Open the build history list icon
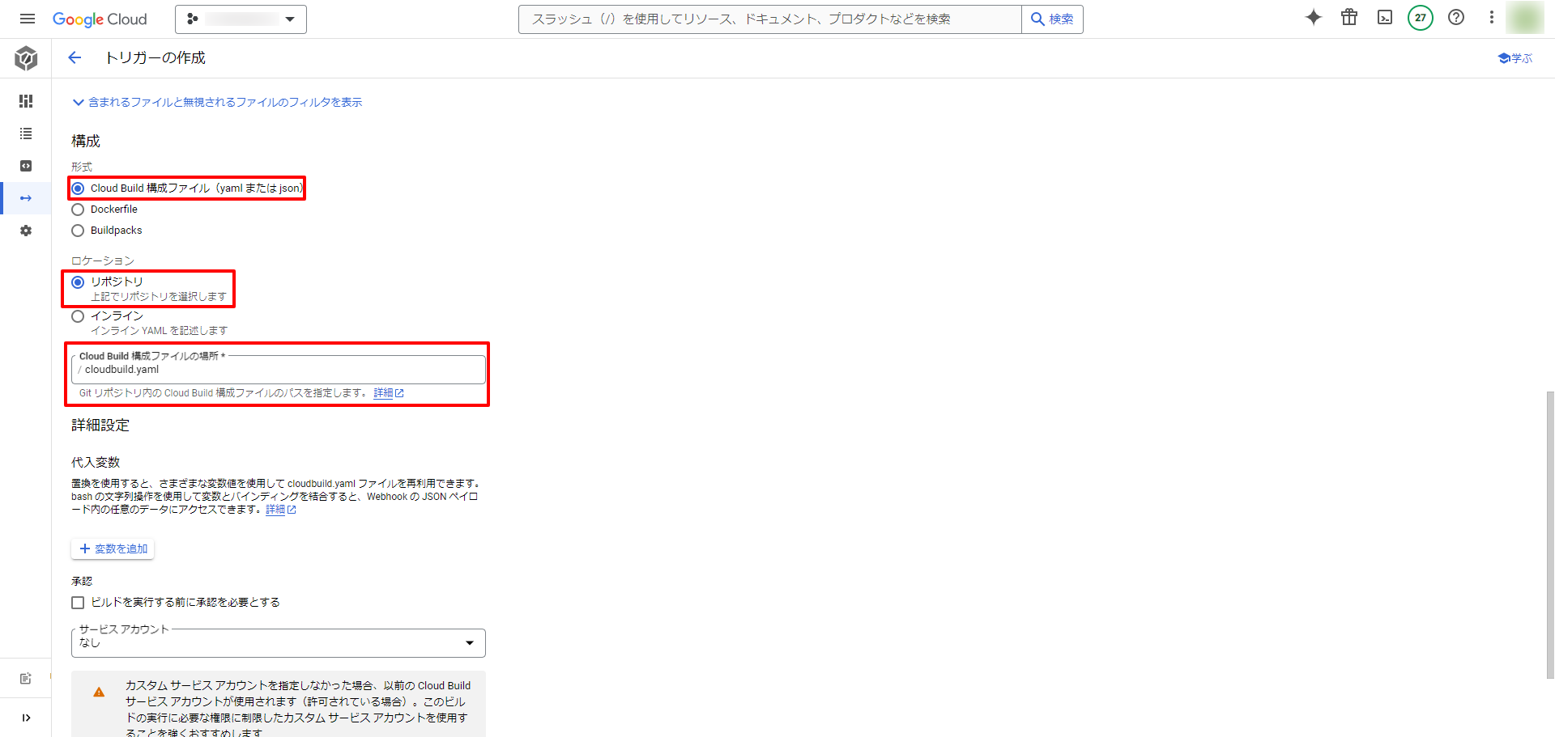This screenshot has width=1555, height=737. [x=26, y=133]
